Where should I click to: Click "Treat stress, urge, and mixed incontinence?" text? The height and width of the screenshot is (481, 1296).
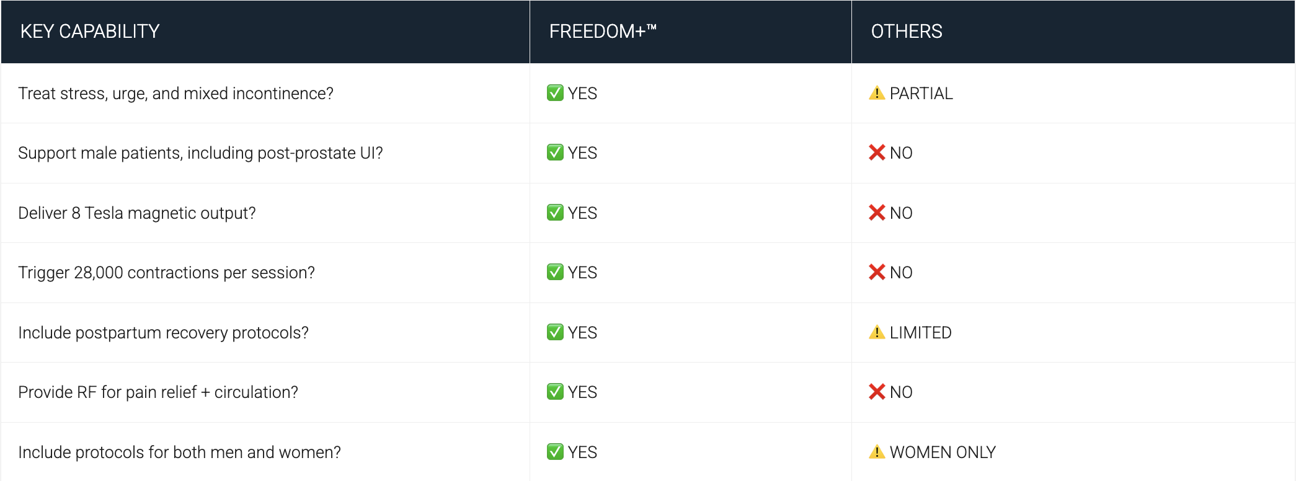click(x=175, y=94)
